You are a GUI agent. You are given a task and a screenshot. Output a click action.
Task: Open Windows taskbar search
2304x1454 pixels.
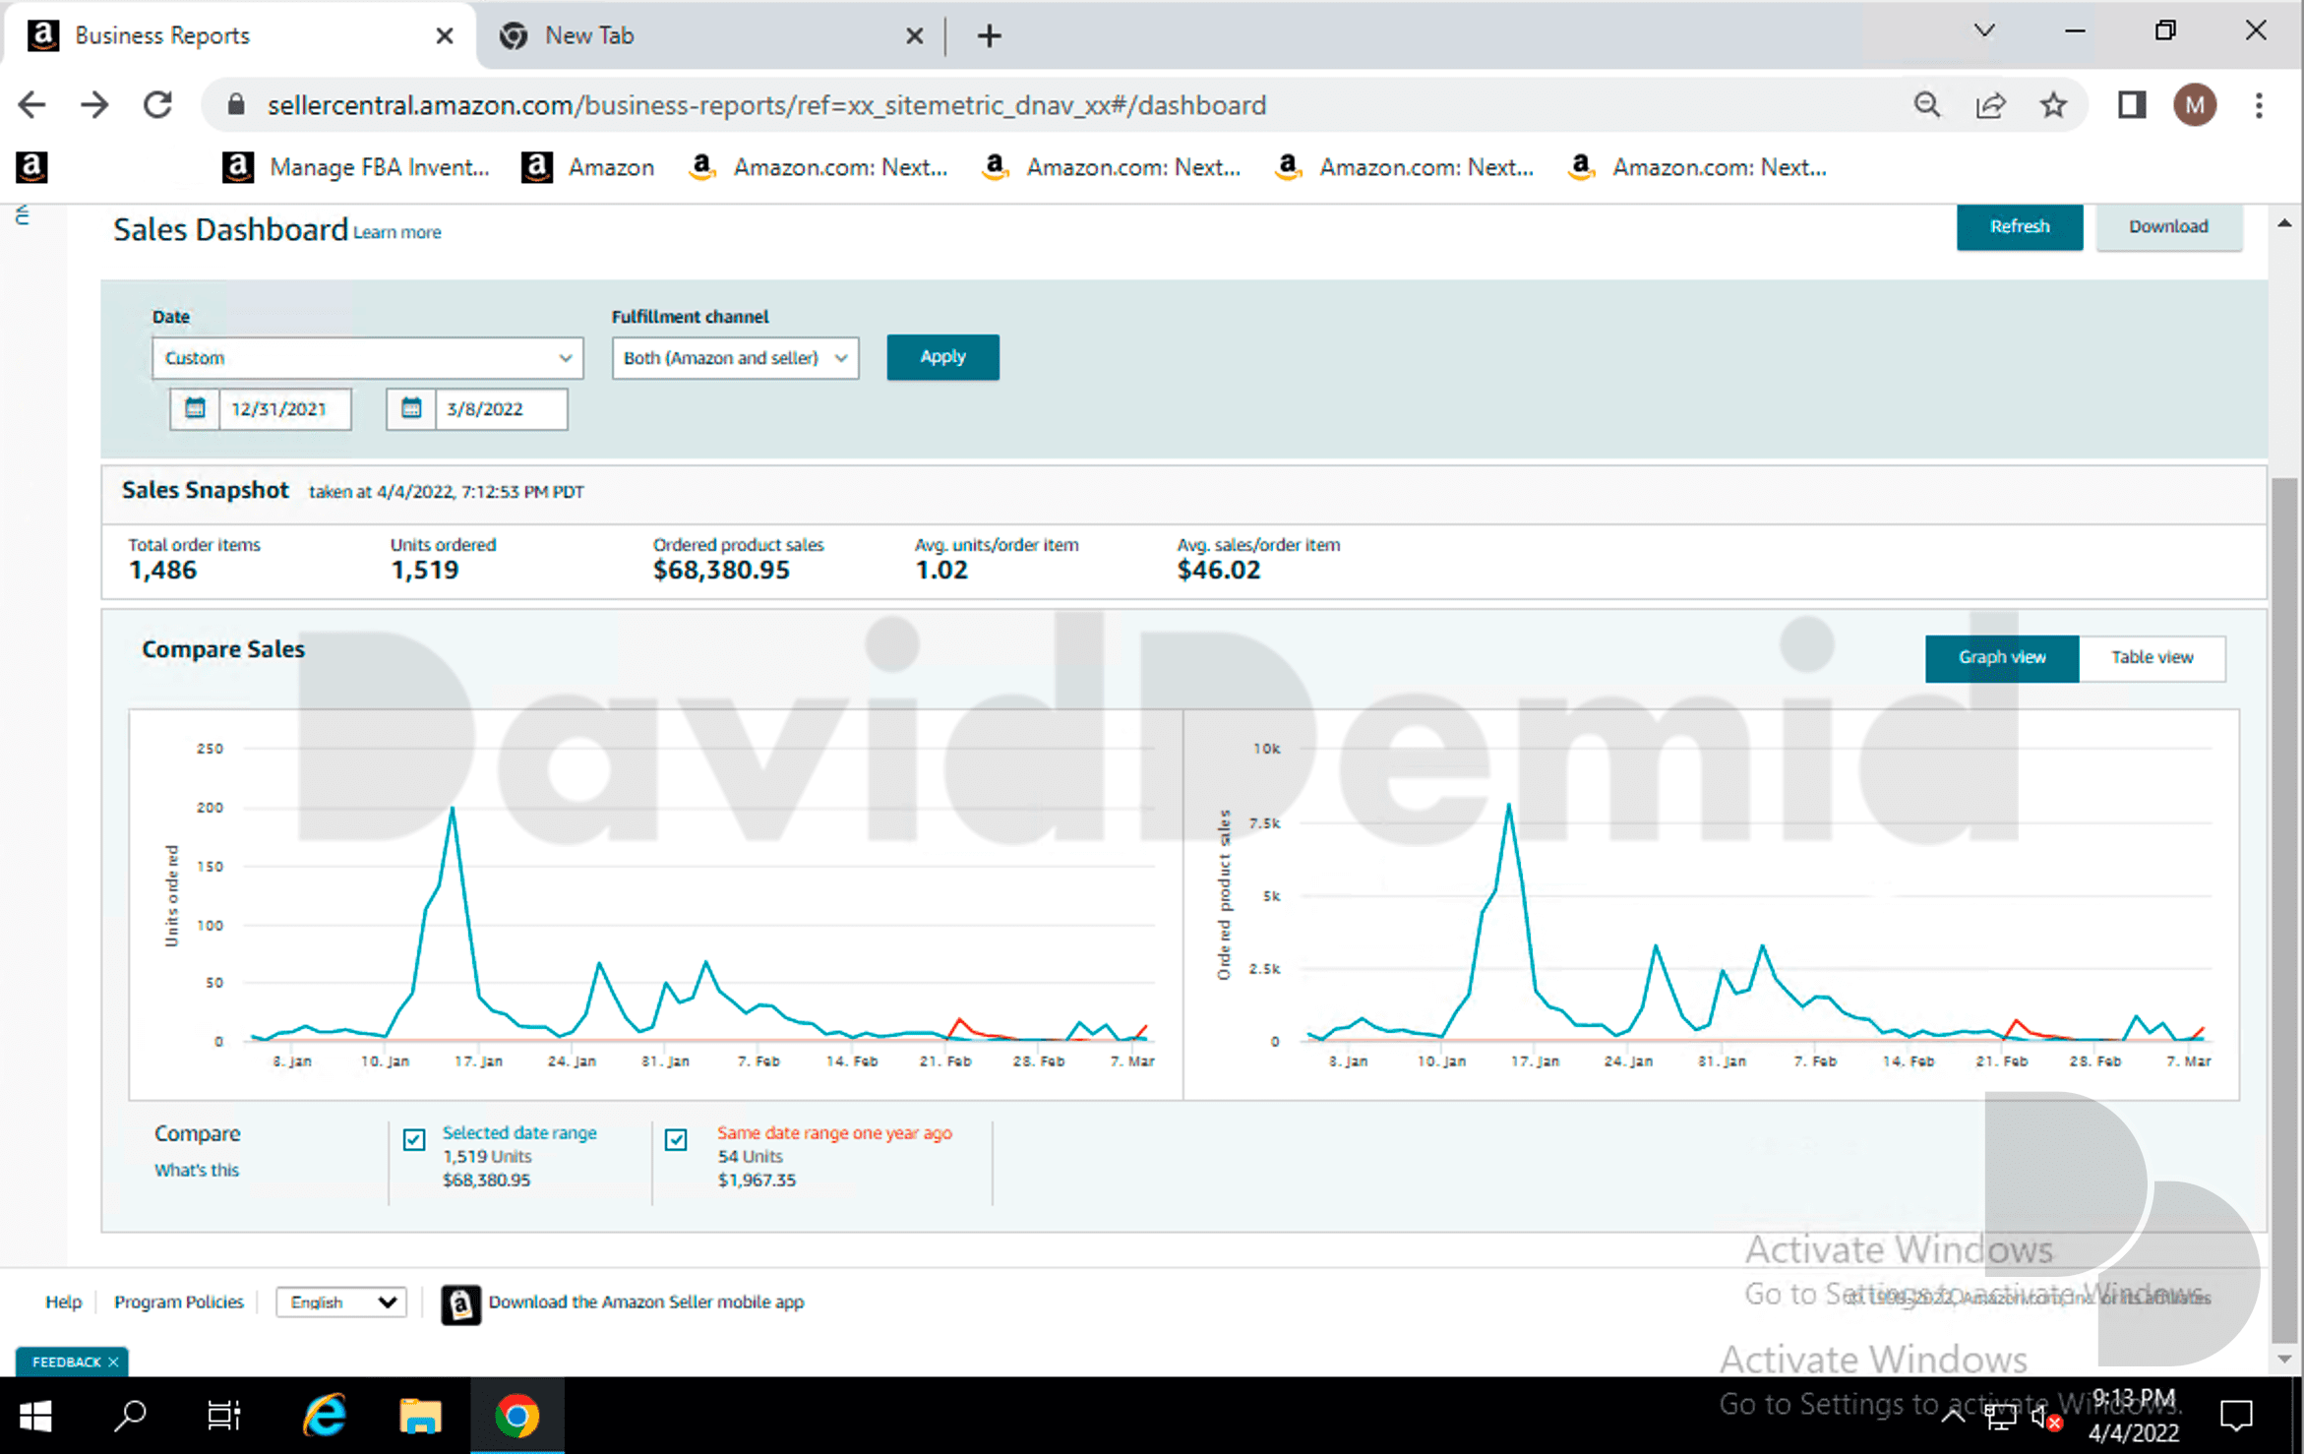coord(130,1416)
